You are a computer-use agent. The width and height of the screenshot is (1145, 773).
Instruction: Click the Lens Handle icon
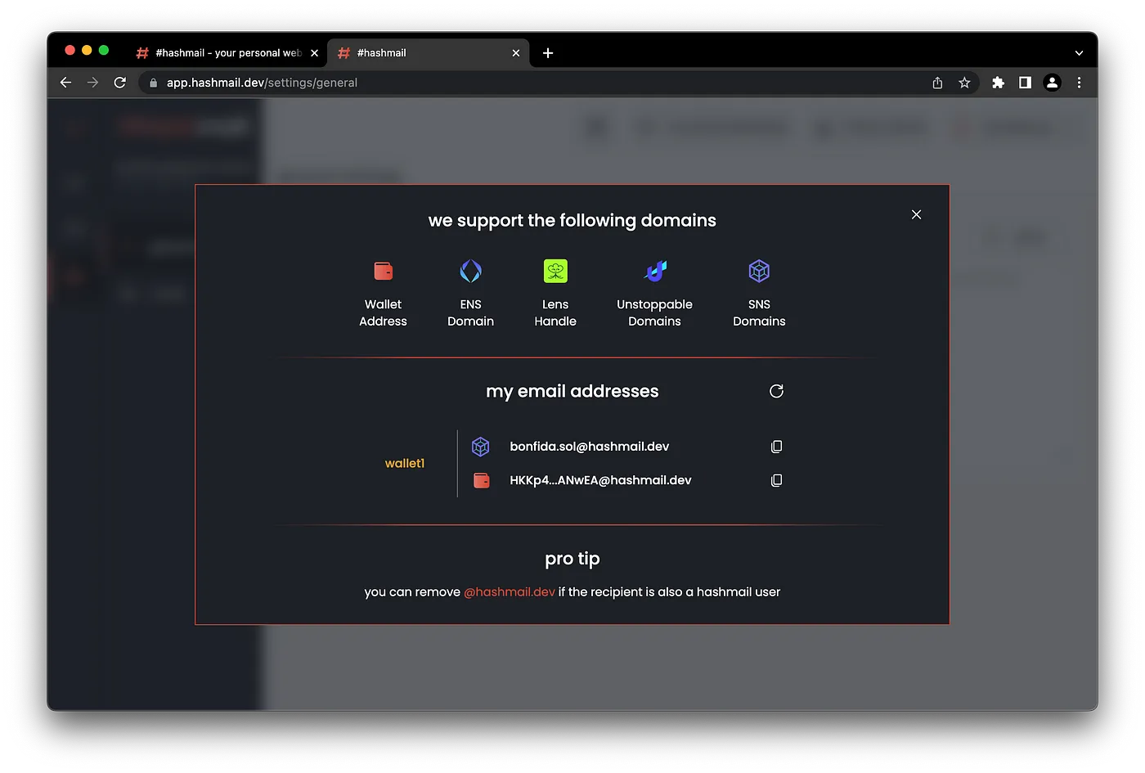pos(555,271)
